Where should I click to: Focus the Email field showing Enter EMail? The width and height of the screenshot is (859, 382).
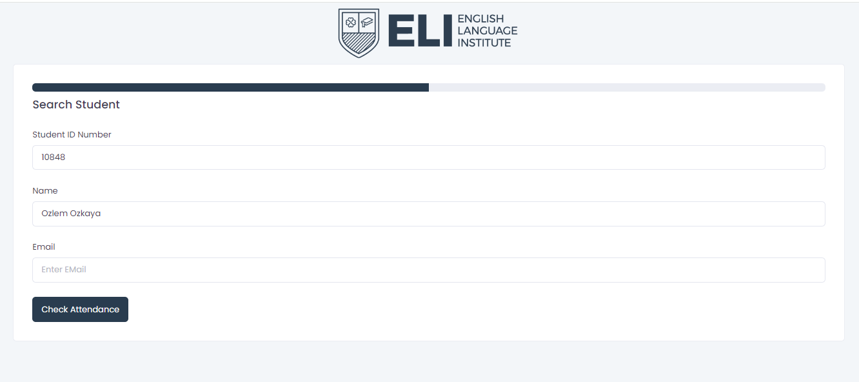point(428,270)
